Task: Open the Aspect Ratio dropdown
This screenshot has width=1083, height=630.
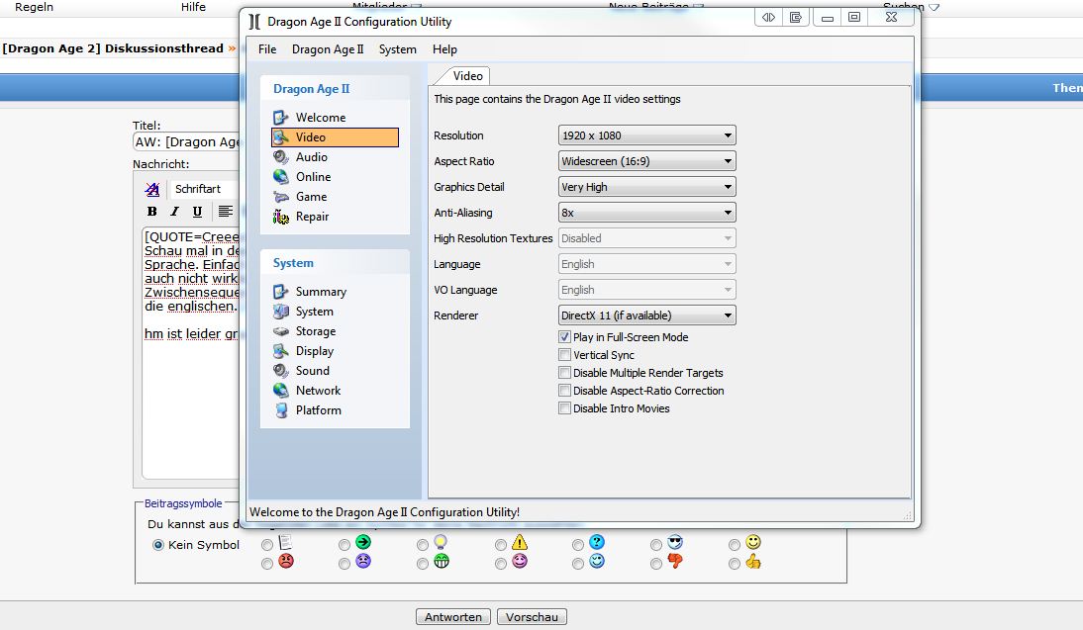Action: (x=646, y=161)
